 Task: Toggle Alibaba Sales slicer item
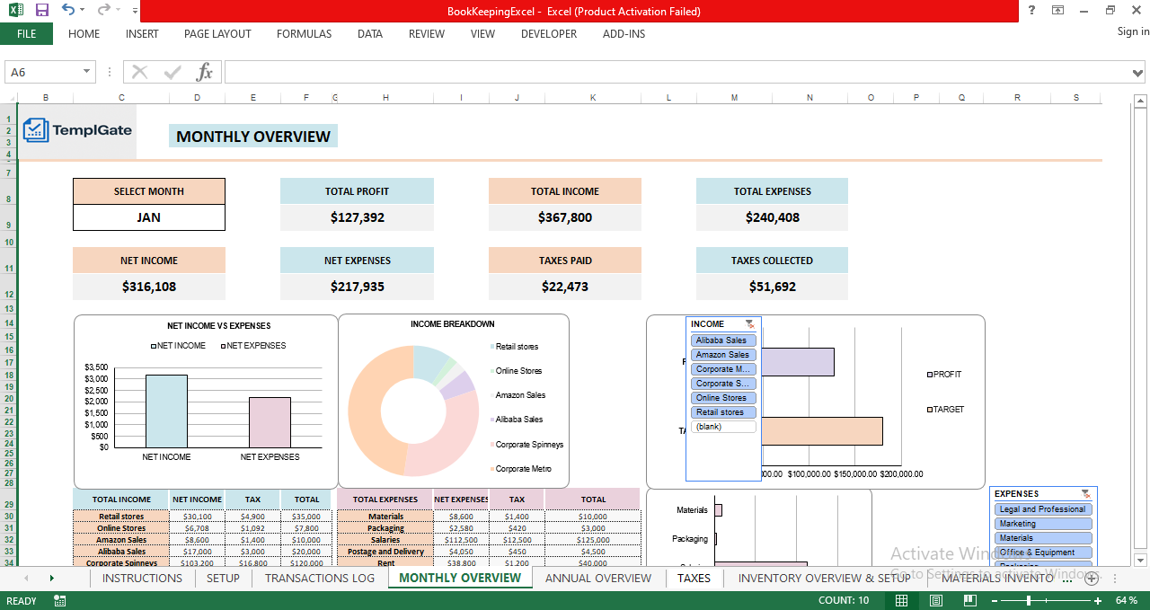[x=723, y=340]
